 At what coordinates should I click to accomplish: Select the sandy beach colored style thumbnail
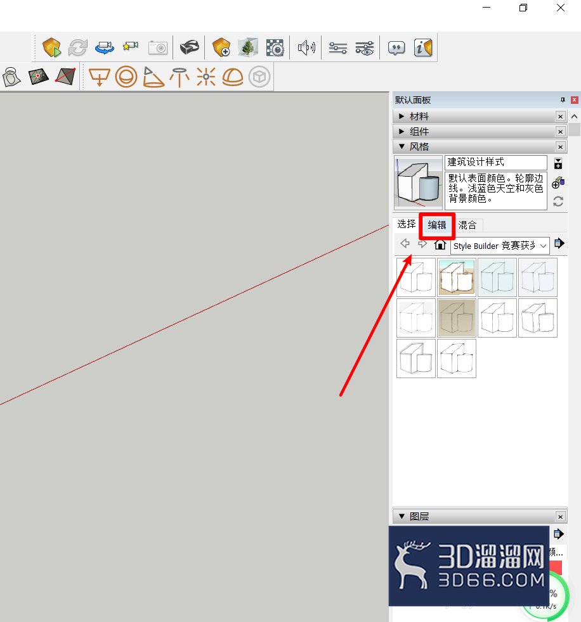click(x=456, y=277)
